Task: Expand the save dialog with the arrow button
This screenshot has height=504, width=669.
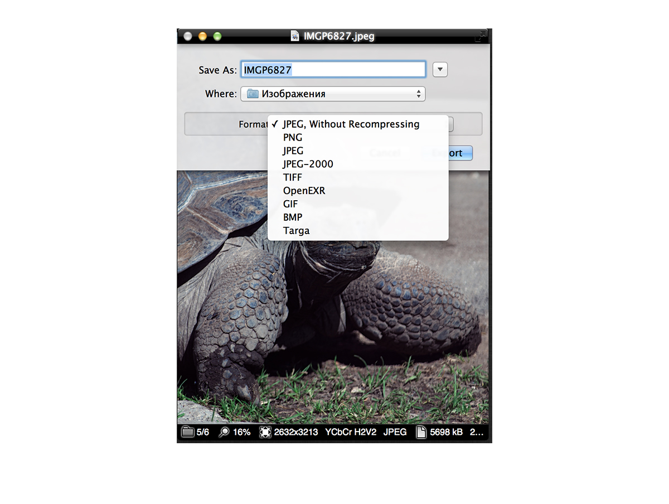Action: coord(440,70)
